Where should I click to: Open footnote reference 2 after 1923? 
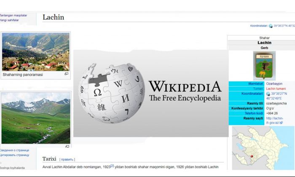112,166
